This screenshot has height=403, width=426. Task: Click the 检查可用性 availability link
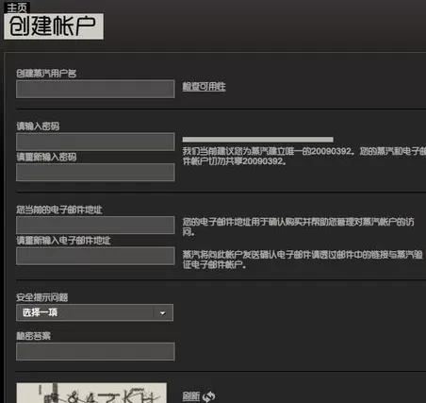tap(205, 87)
